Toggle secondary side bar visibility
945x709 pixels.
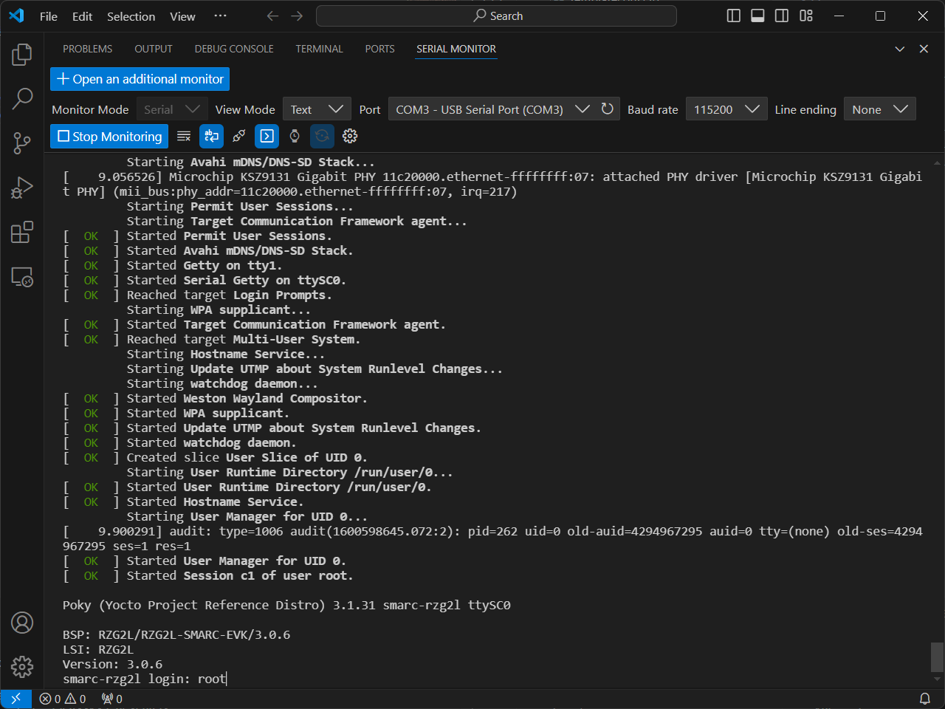[782, 16]
